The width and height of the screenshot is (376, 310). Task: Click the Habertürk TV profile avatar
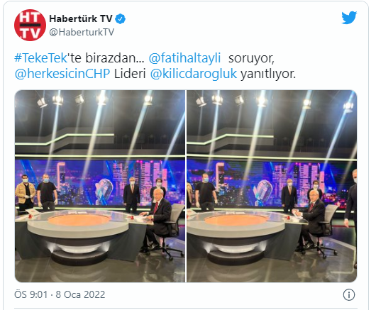[30, 25]
